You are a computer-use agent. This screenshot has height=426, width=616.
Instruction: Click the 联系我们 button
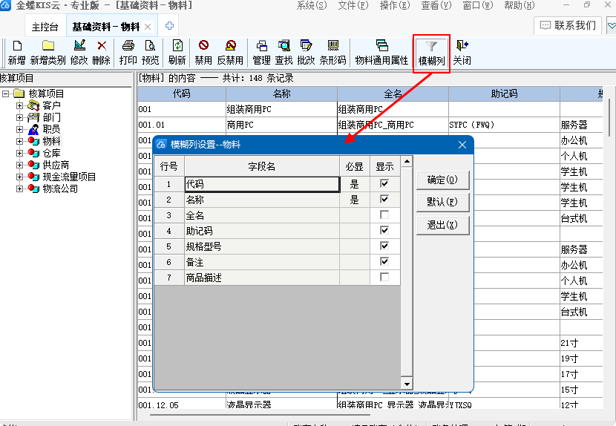[568, 25]
